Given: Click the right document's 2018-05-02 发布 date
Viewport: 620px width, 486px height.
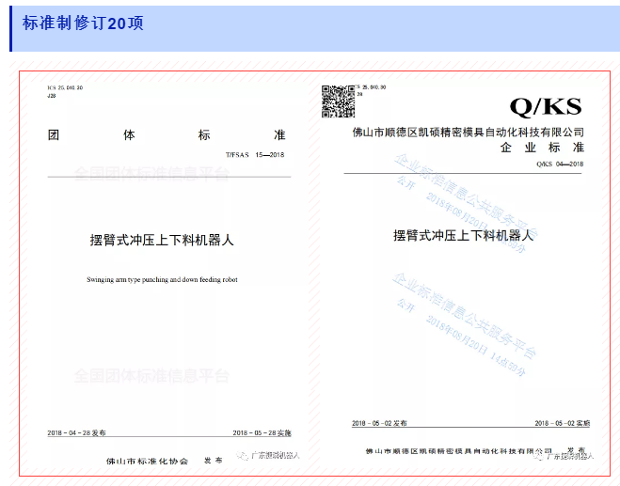Looking at the screenshot, I should point(379,423).
